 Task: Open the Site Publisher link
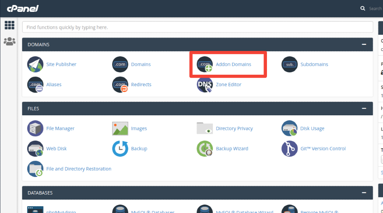pos(61,64)
